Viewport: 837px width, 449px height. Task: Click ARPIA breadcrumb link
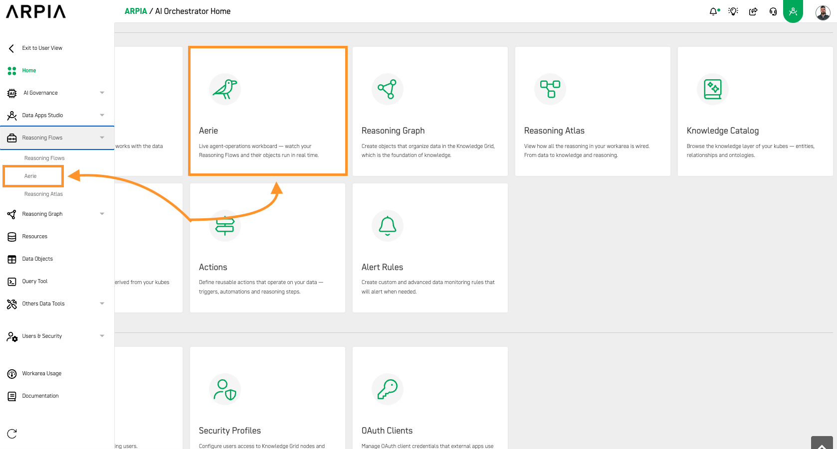pyautogui.click(x=136, y=11)
